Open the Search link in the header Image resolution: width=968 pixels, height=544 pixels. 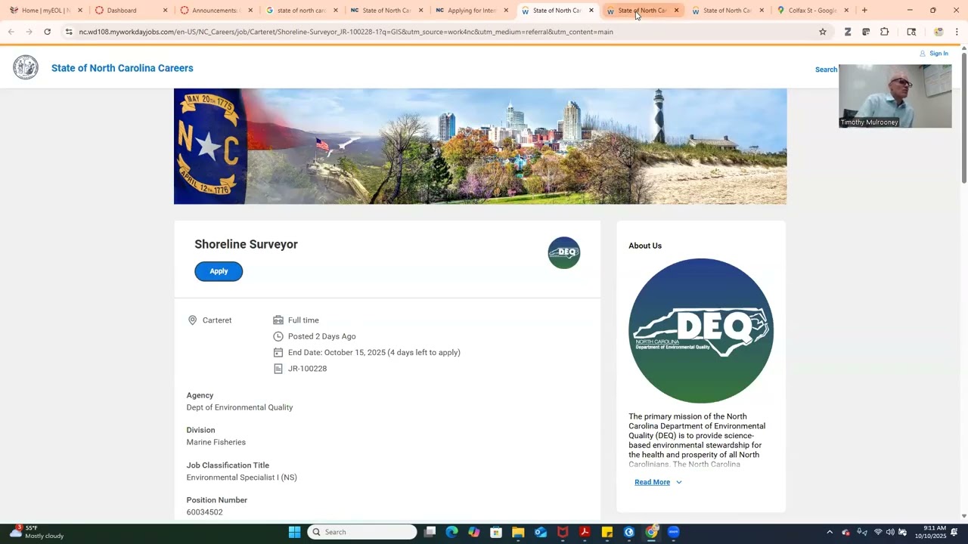pos(826,70)
